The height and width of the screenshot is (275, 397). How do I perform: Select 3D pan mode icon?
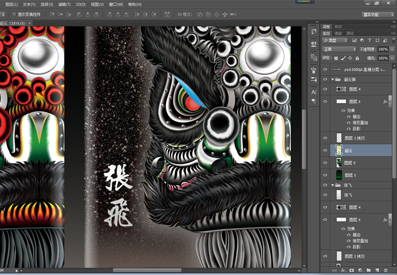click(216, 14)
